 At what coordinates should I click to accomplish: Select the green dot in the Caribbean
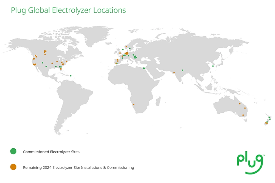pos(71,76)
